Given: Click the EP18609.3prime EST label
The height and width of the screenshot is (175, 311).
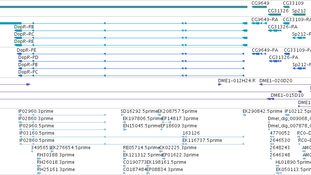Looking at the screenshot, I should click(179, 126).
